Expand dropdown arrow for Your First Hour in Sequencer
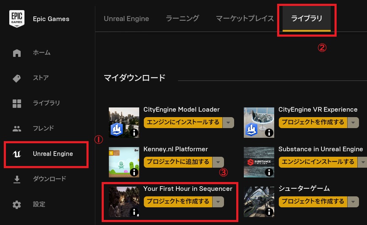 point(218,201)
